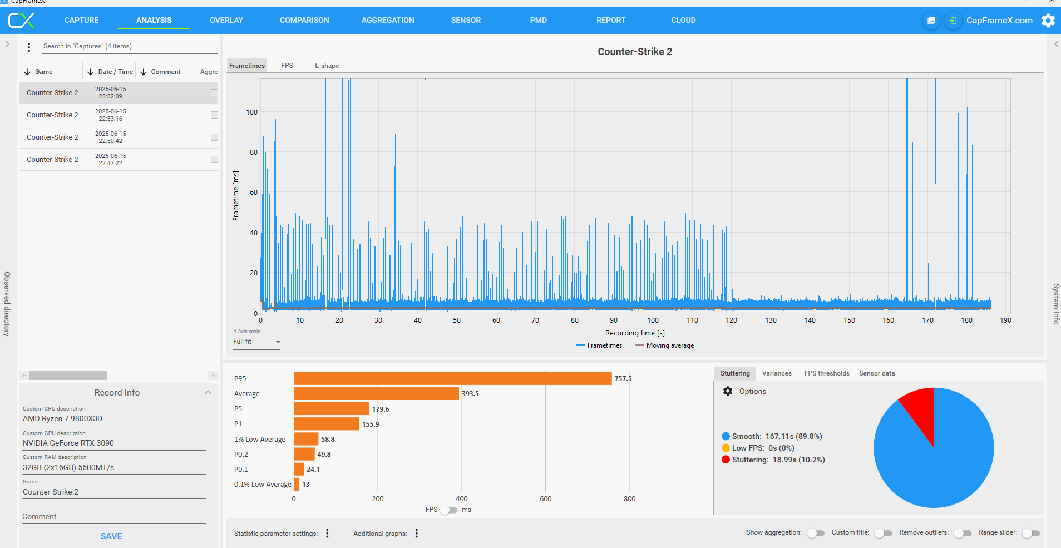Open Sensor data tab
1061x548 pixels.
tap(877, 373)
